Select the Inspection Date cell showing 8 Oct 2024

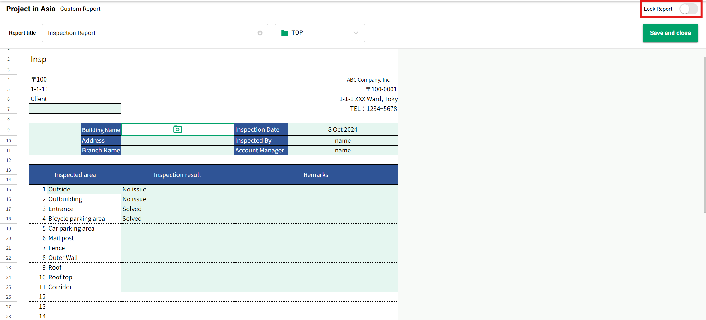tap(343, 129)
